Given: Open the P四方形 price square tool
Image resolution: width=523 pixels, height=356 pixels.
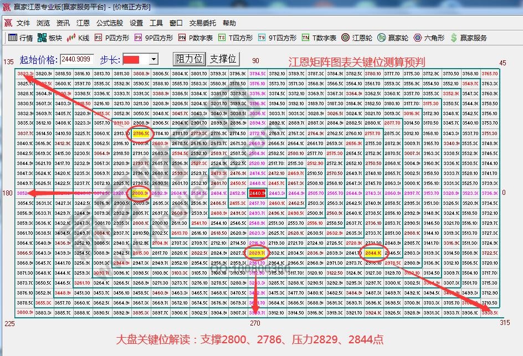Looking at the screenshot, I should 109,38.
